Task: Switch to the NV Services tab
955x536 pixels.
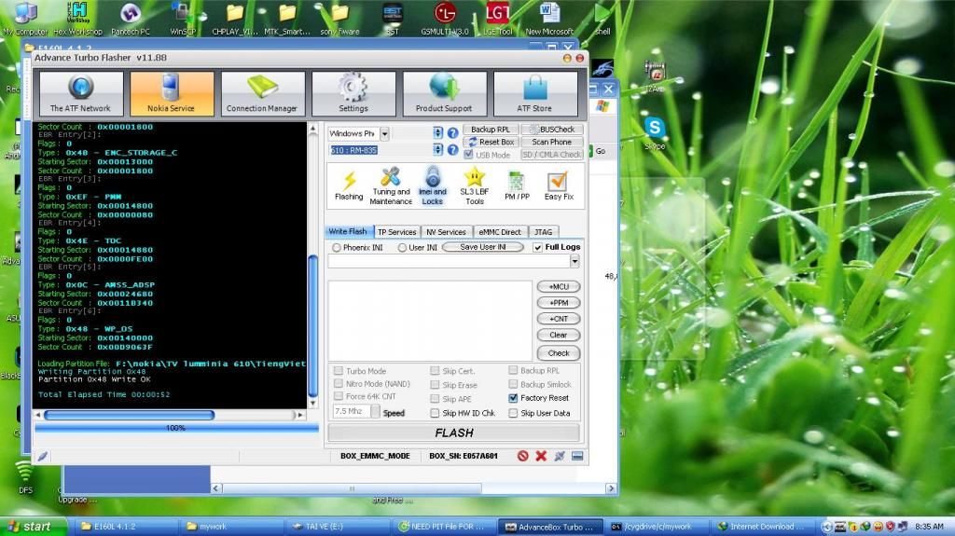Action: point(446,232)
